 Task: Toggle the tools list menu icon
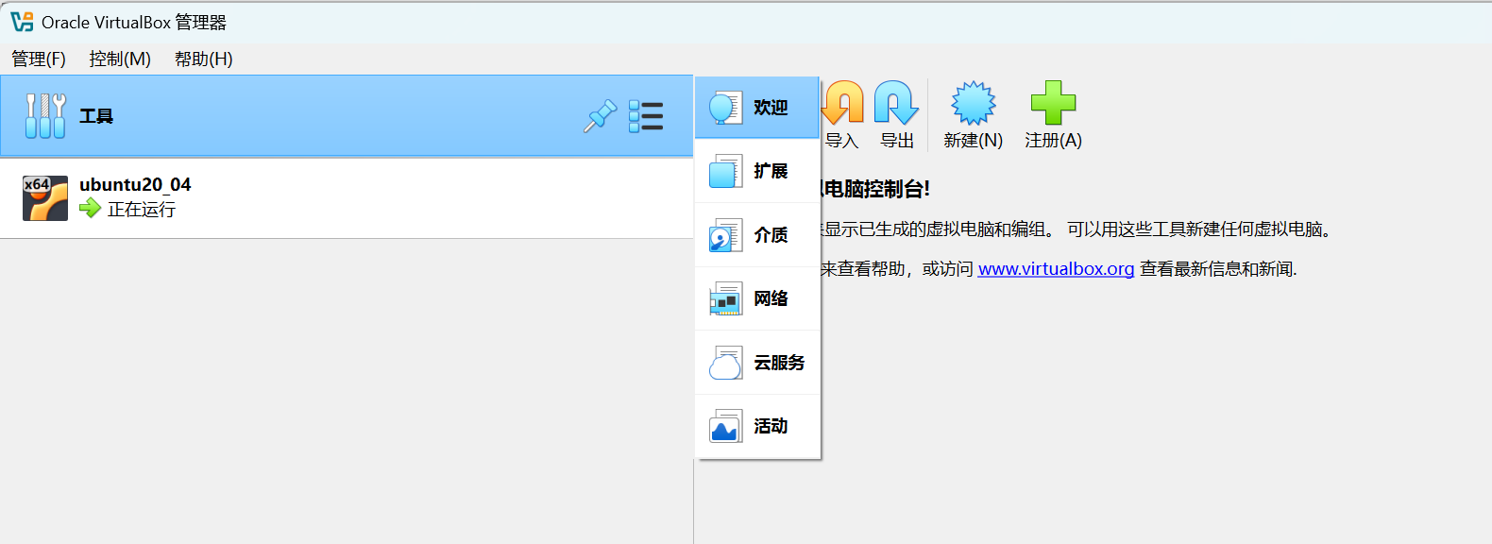click(x=646, y=116)
